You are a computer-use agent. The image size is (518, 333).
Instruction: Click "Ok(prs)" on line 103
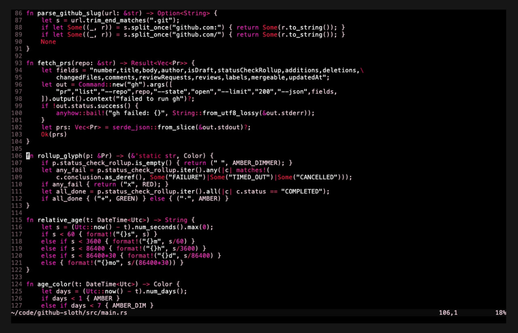(x=54, y=134)
